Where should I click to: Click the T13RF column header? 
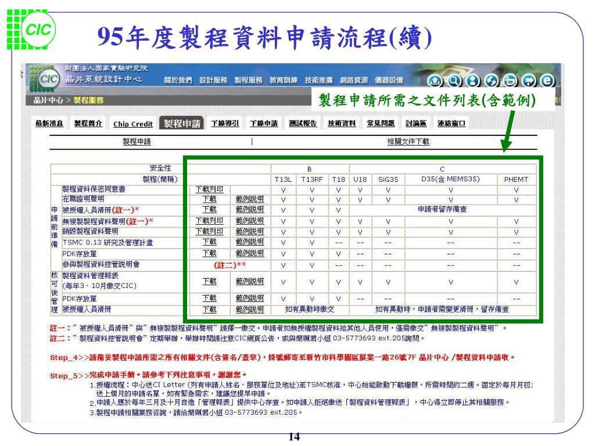click(311, 179)
